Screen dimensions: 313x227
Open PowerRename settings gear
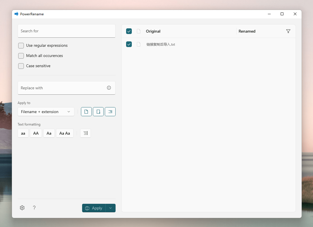[22, 208]
